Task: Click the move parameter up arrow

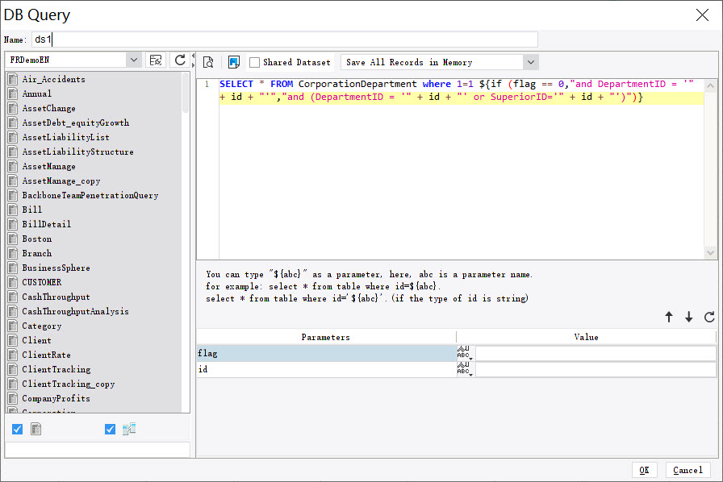Action: tap(670, 317)
